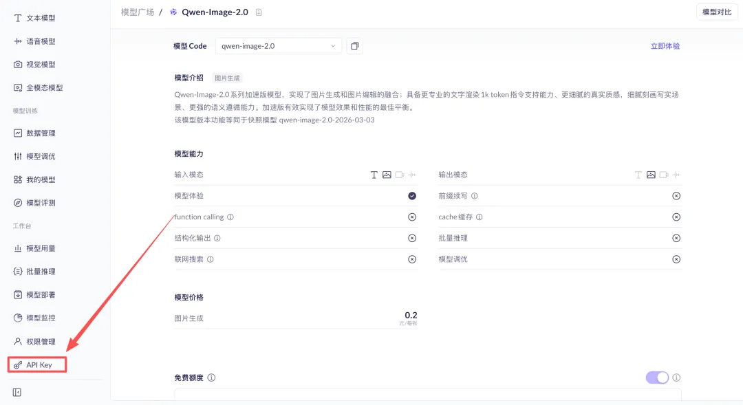743x405 pixels.
Task: Click info icon next to function calling
Action: (x=230, y=217)
